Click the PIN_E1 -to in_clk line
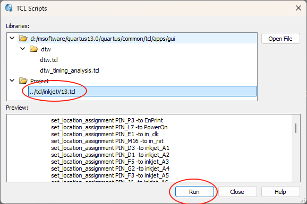The image size is (307, 204). (105, 134)
